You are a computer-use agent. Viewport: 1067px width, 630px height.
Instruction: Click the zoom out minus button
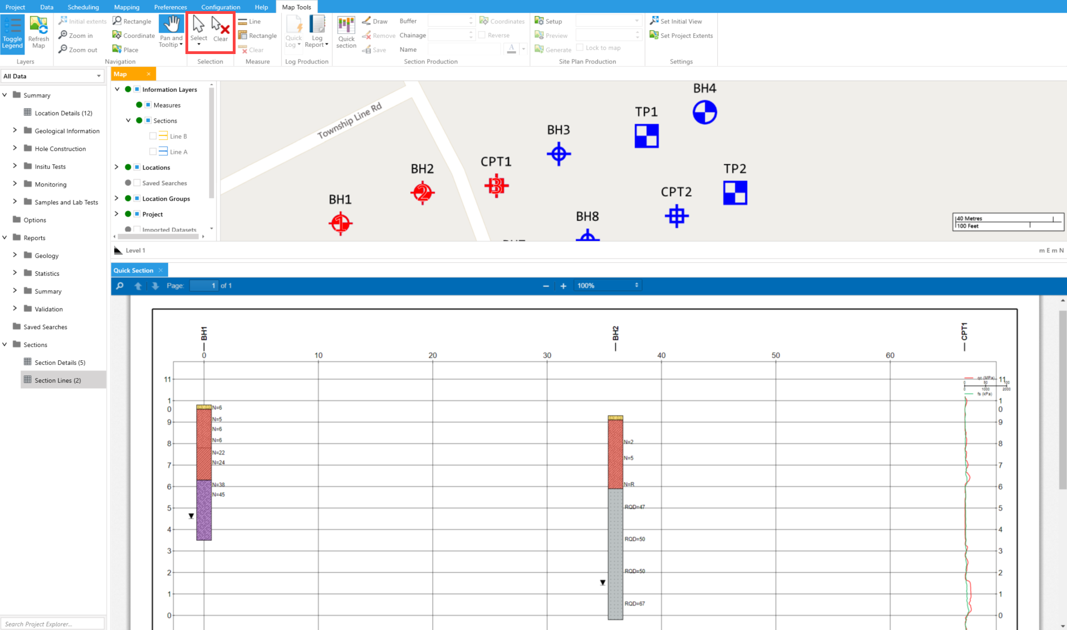[x=546, y=286]
